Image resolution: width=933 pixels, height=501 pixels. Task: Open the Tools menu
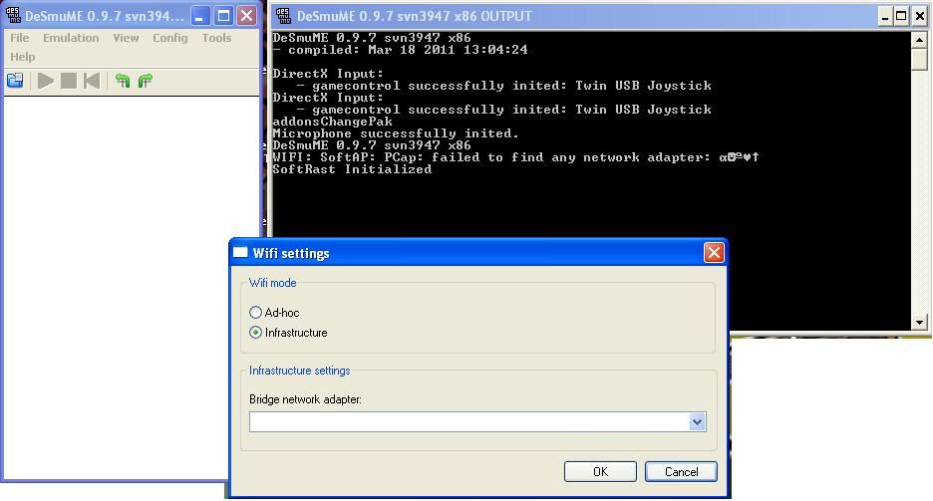[216, 38]
